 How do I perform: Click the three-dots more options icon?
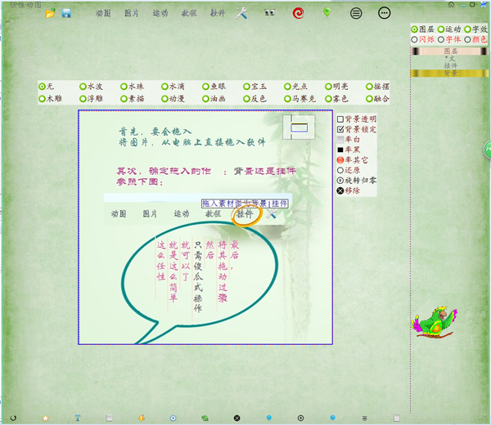pos(384,14)
